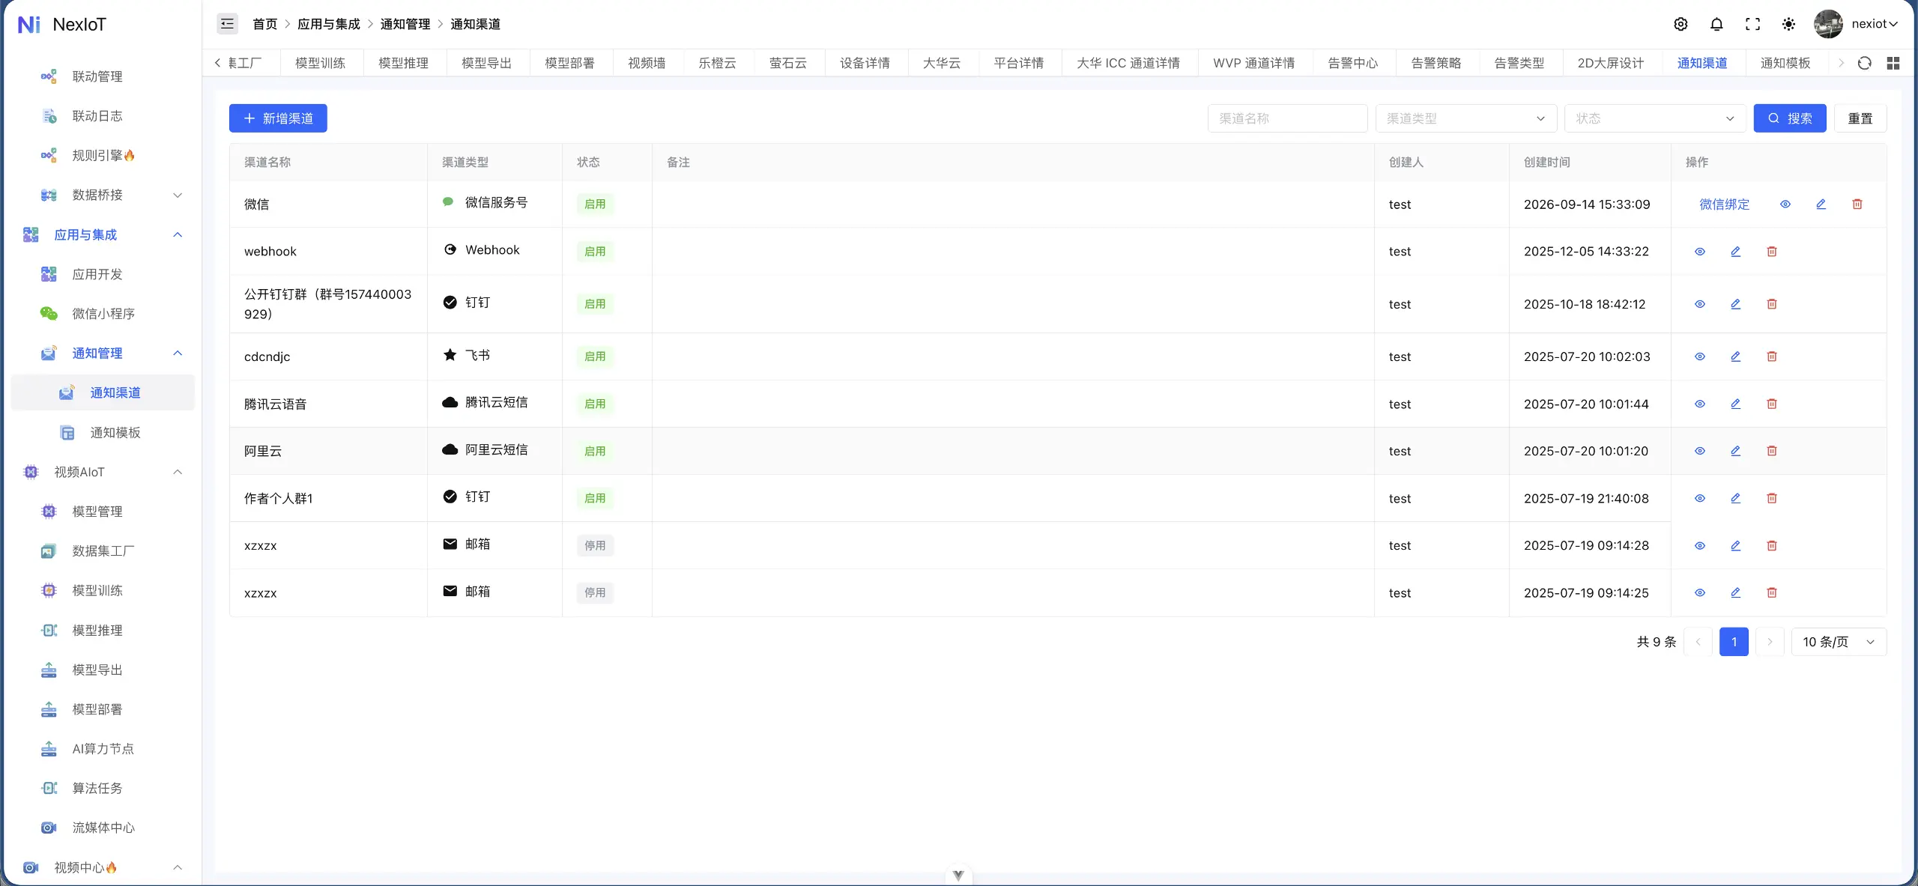Change the 10 条/页 page size
The width and height of the screenshot is (1918, 886).
pyautogui.click(x=1839, y=642)
